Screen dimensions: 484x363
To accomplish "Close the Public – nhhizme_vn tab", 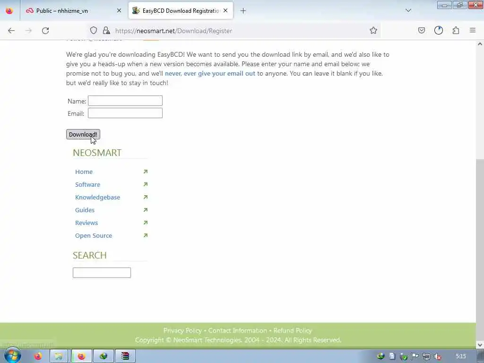I will point(119,11).
